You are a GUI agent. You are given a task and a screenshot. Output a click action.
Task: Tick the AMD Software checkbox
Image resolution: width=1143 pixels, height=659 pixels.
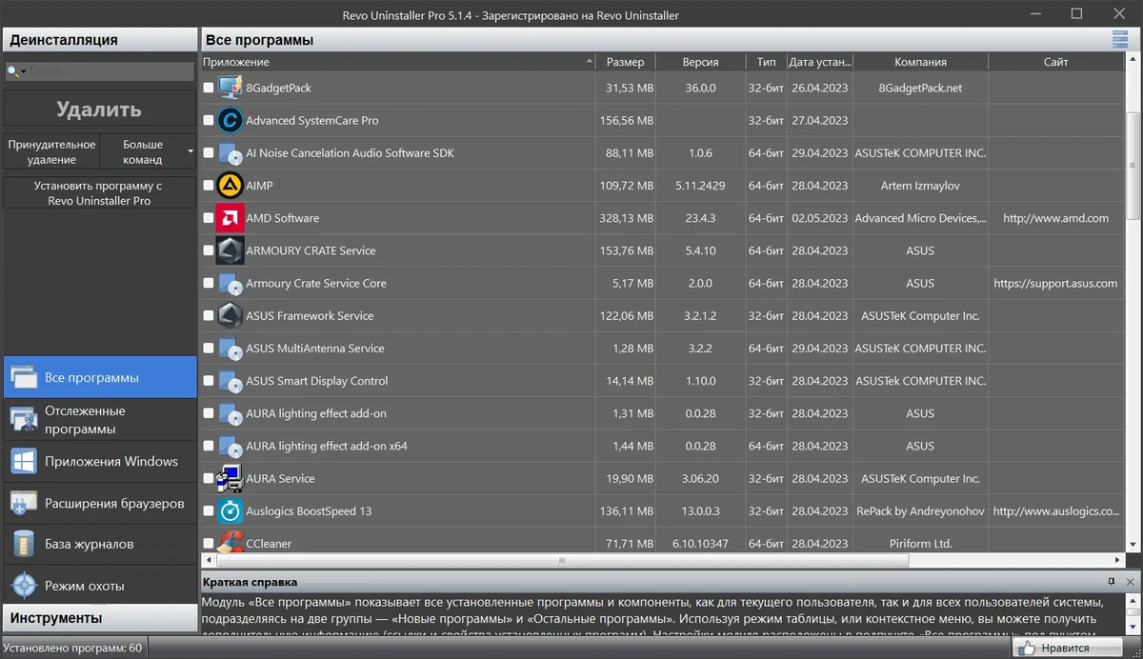tap(209, 218)
